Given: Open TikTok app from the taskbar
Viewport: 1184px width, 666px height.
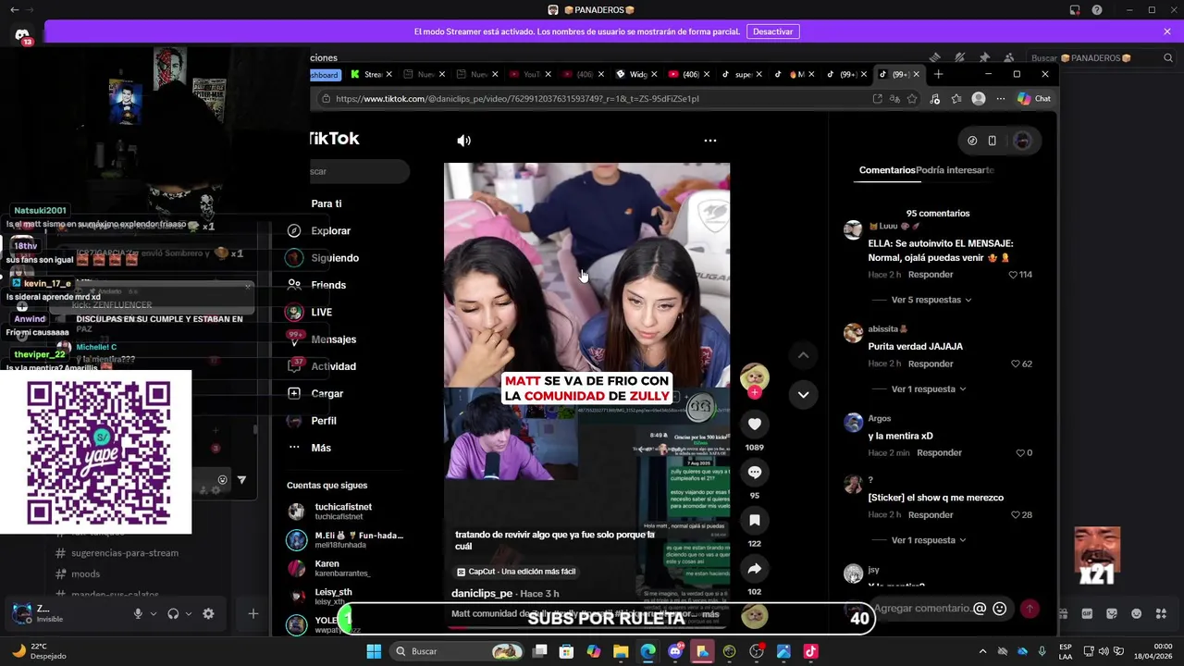Looking at the screenshot, I should point(810,651).
